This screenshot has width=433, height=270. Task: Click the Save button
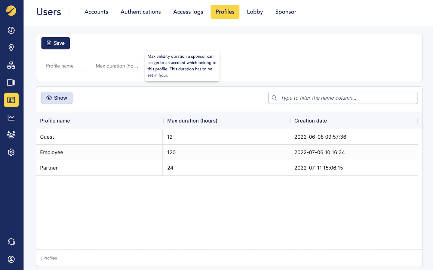(55, 43)
